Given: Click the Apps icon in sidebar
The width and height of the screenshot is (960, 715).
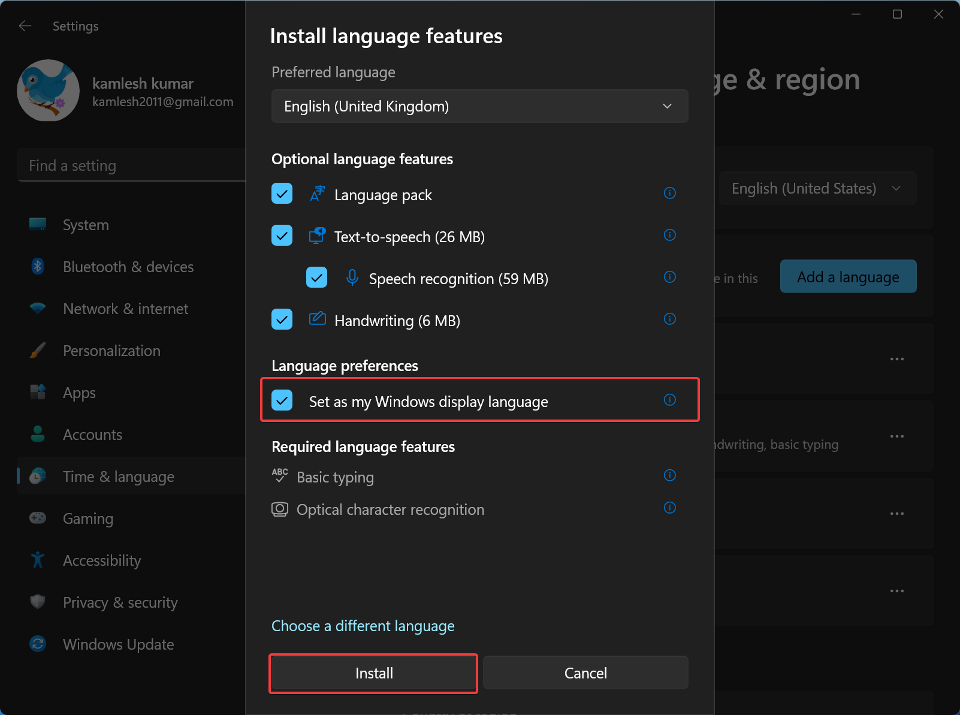Looking at the screenshot, I should pyautogui.click(x=38, y=393).
